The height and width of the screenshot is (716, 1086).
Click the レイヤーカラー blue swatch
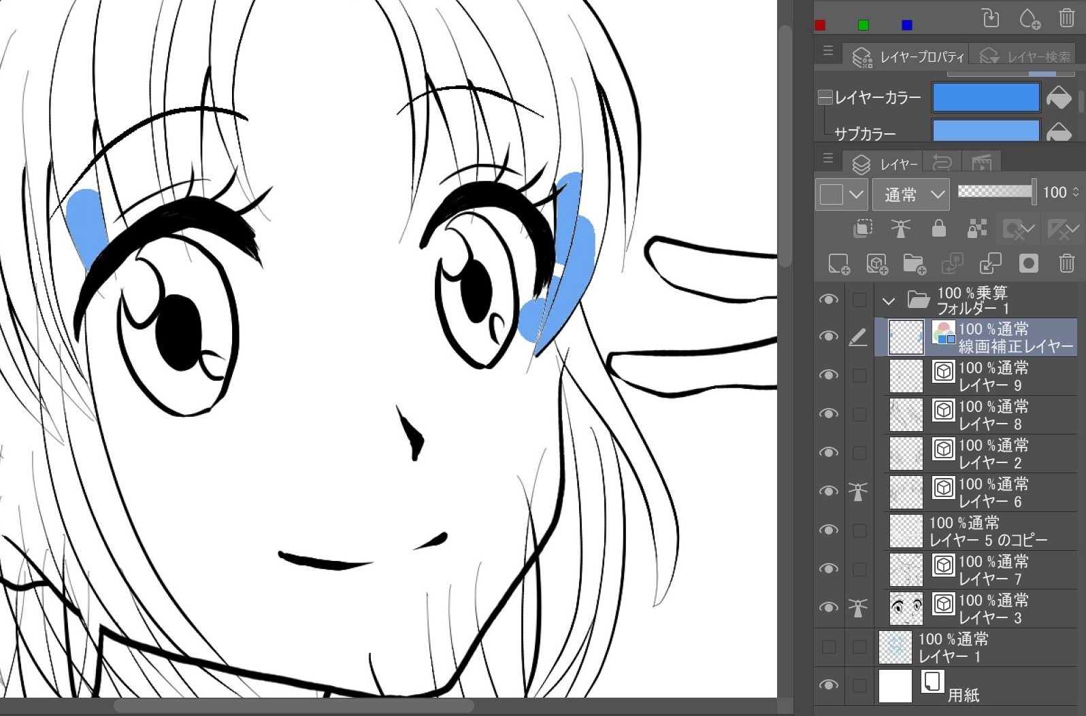pyautogui.click(x=985, y=97)
